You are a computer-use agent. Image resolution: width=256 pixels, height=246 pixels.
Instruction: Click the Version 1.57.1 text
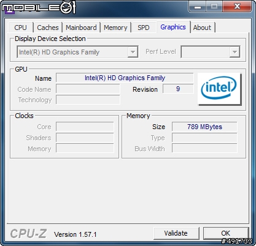pos(75,234)
